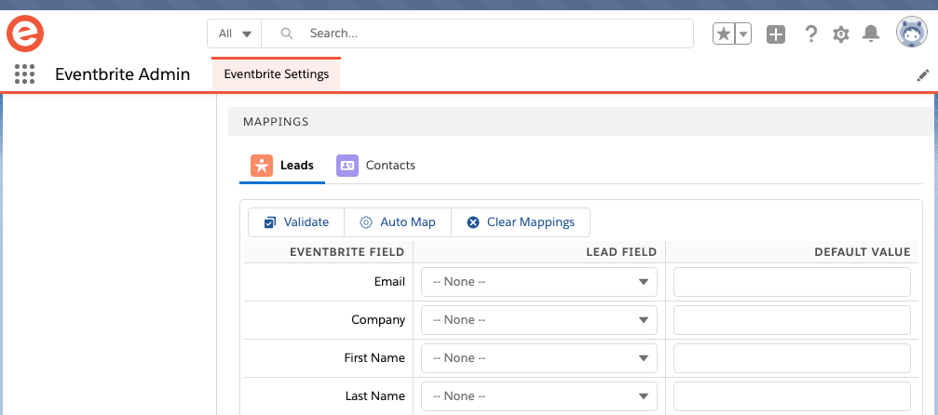Open the App Launcher dots grid
Screen dimensions: 938x415
pos(24,74)
